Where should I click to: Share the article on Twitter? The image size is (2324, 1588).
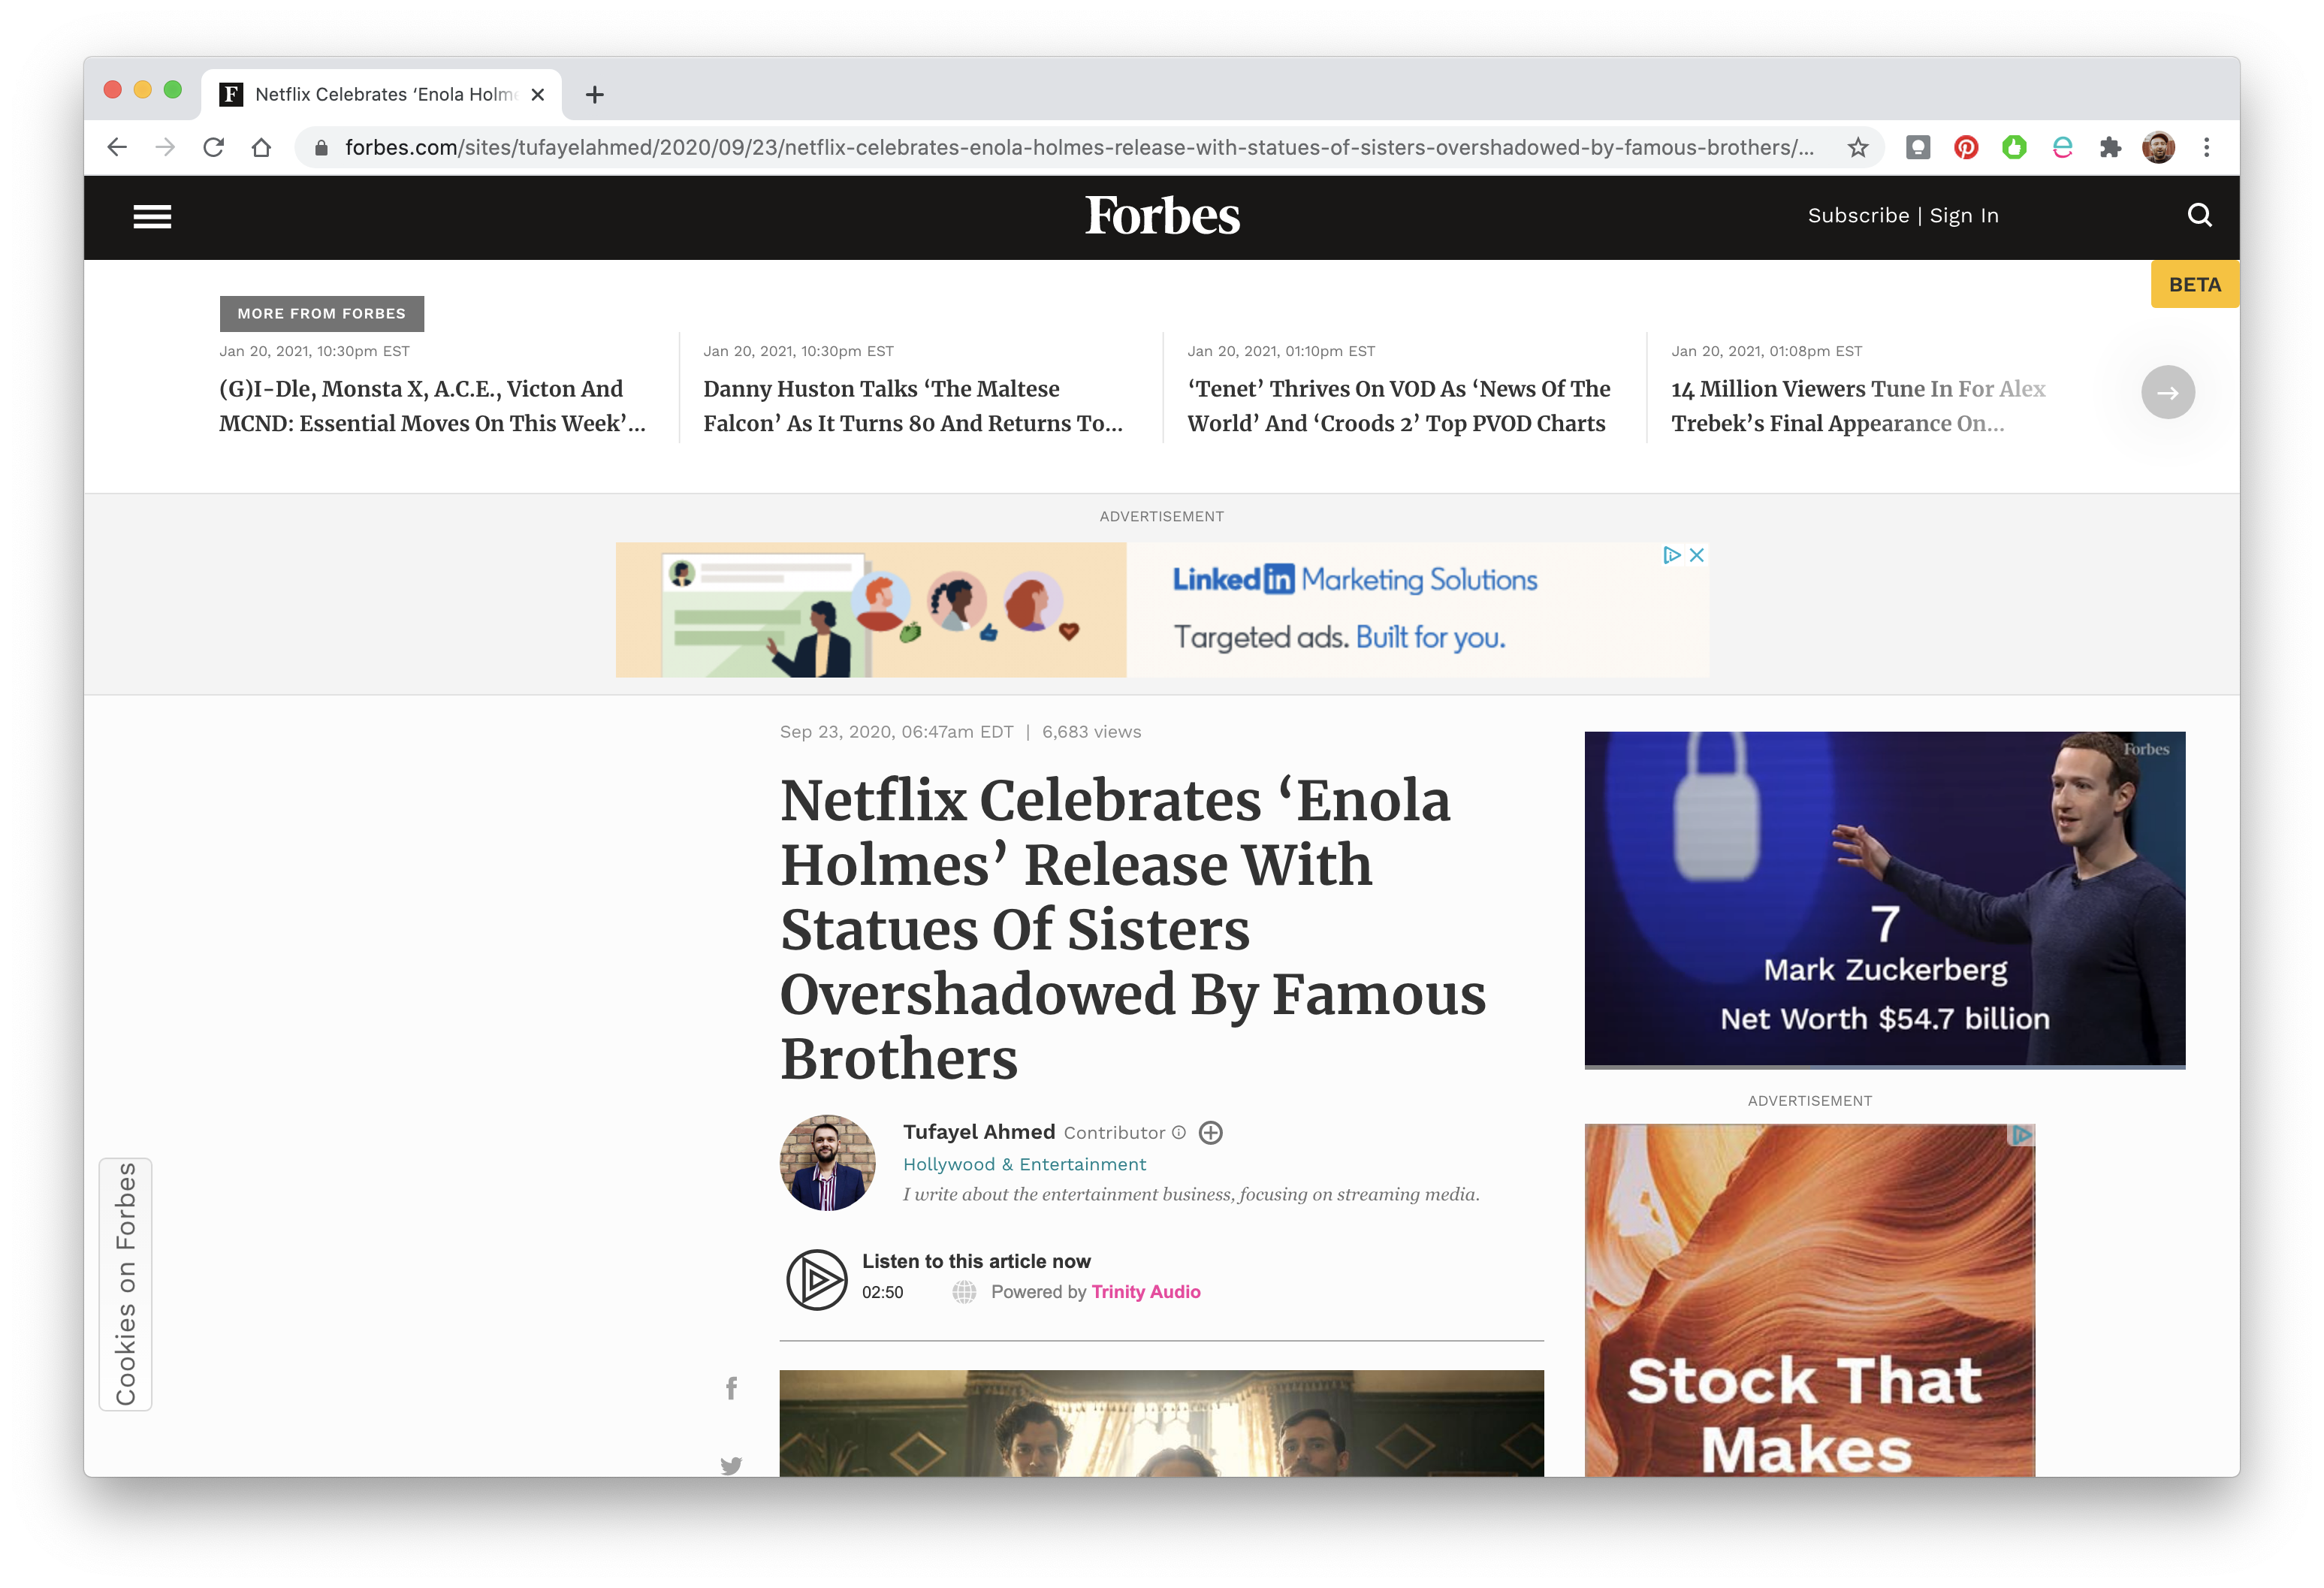point(731,1465)
